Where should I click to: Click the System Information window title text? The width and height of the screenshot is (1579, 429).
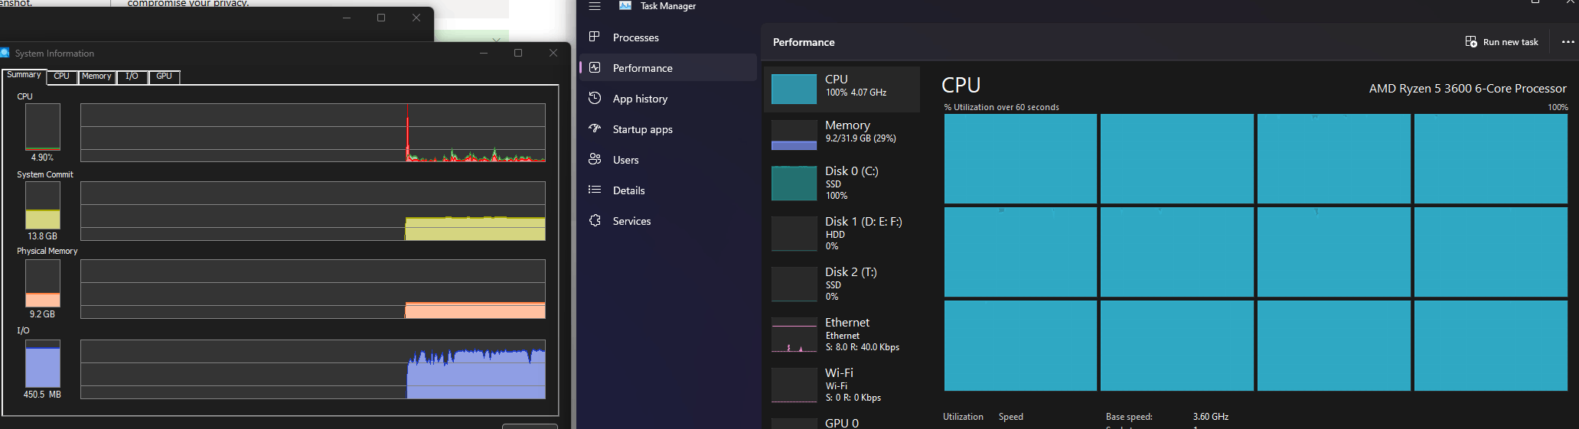[54, 54]
